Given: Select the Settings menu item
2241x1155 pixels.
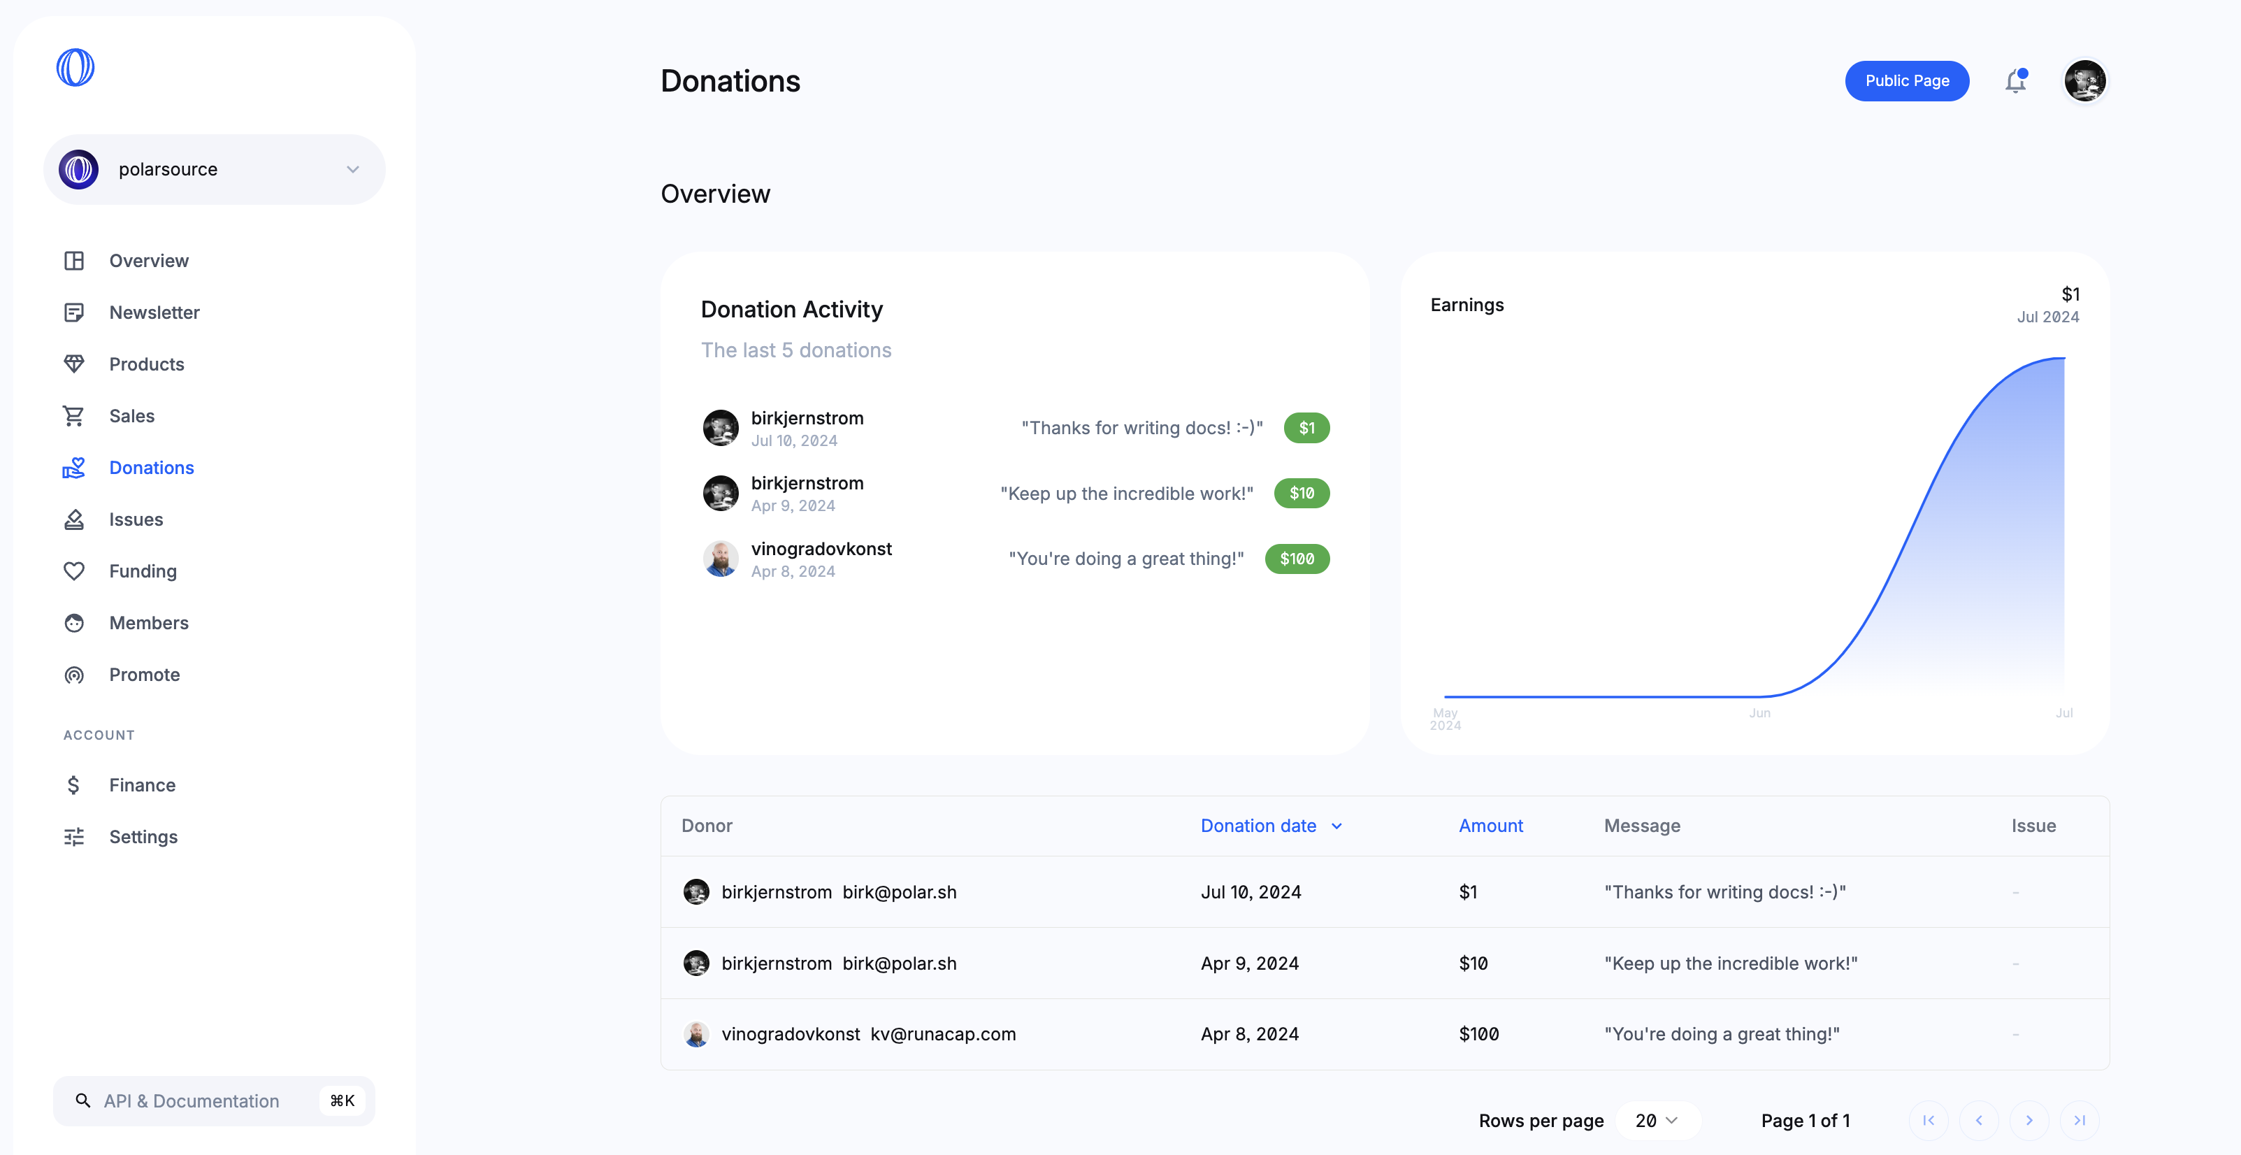Looking at the screenshot, I should (143, 835).
